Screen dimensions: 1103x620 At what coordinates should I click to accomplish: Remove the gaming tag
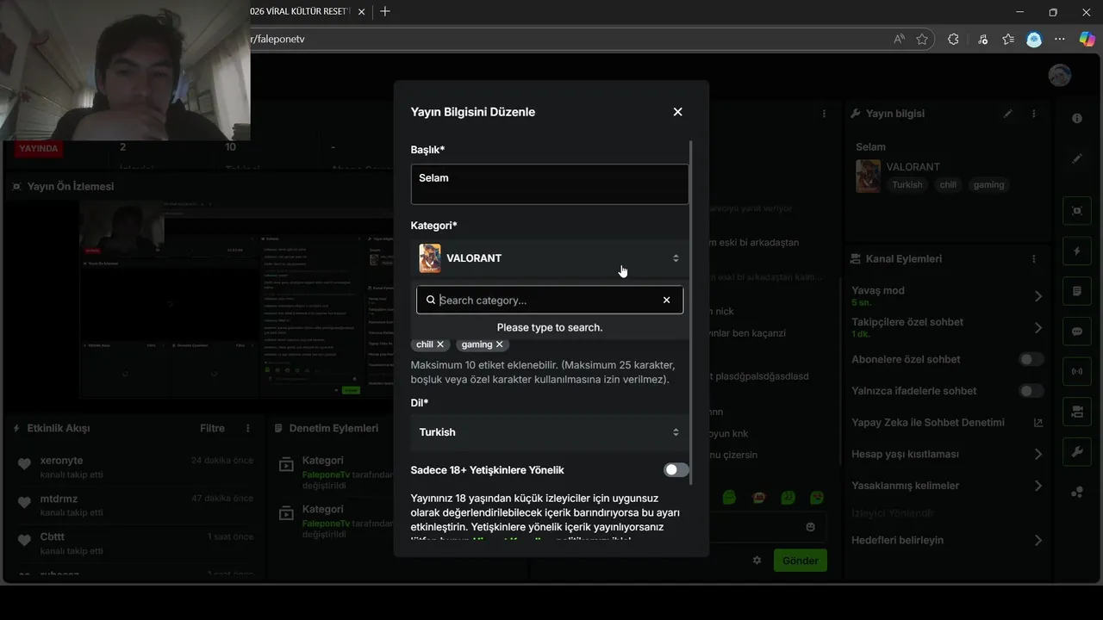coord(499,344)
